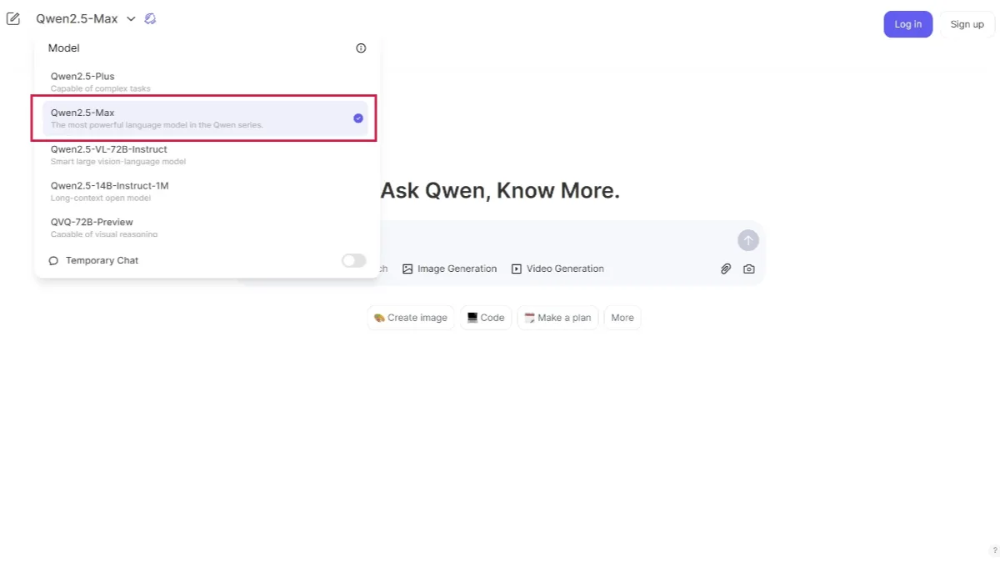1000x563 pixels.
Task: Choose Qwen2.5-14B-Instruct-1M model
Action: 205,192
